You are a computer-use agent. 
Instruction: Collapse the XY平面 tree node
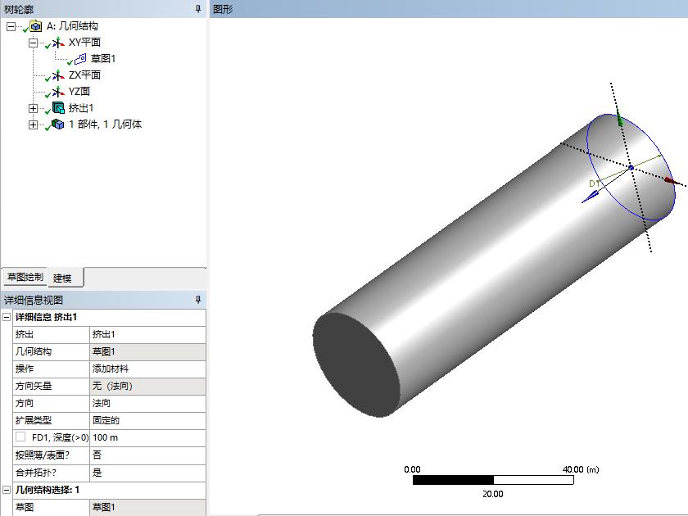(x=33, y=43)
